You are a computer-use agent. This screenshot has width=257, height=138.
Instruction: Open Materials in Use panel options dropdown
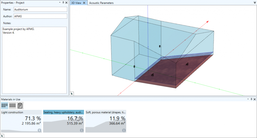coord(248,99)
